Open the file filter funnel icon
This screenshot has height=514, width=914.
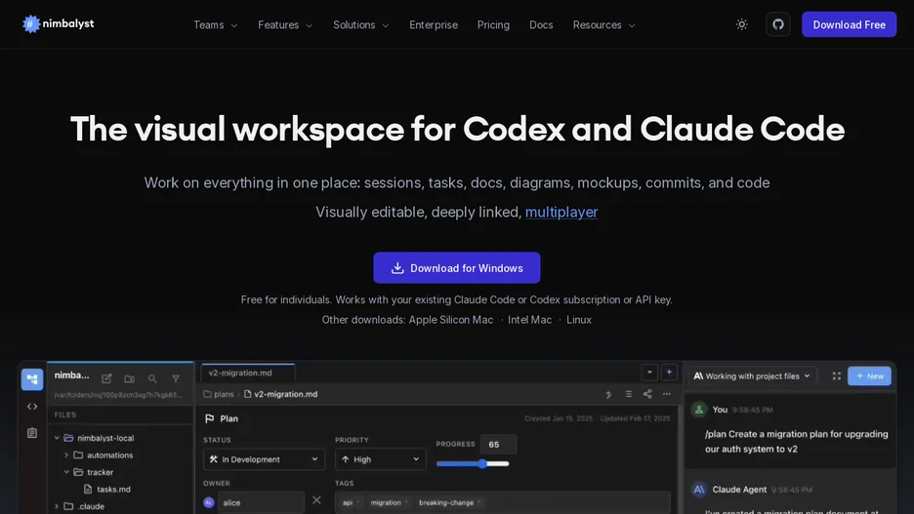(176, 378)
